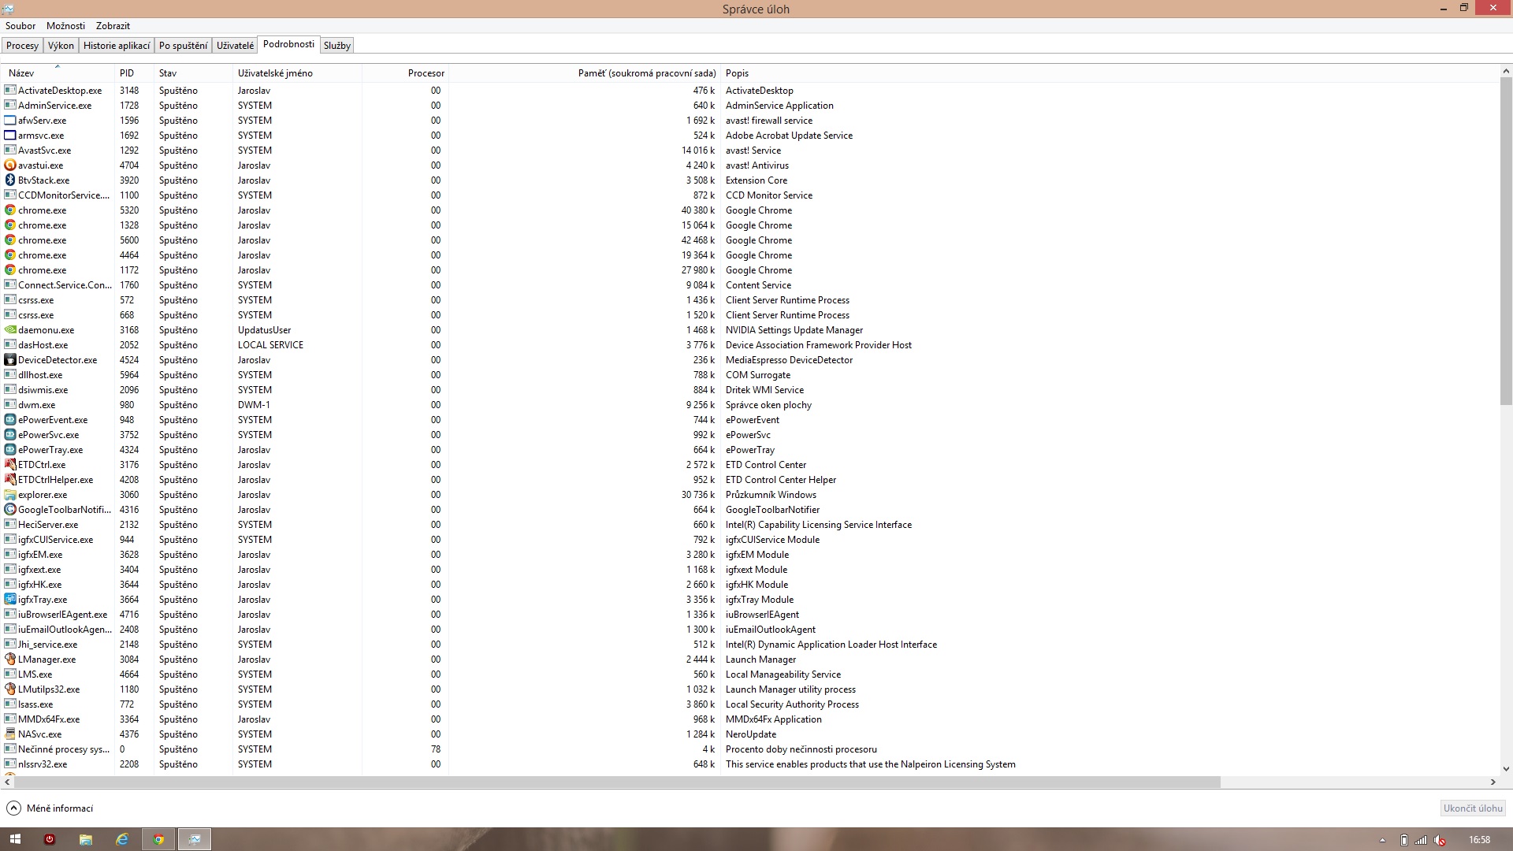Open the Služby tab
1513x851 pixels.
click(336, 46)
